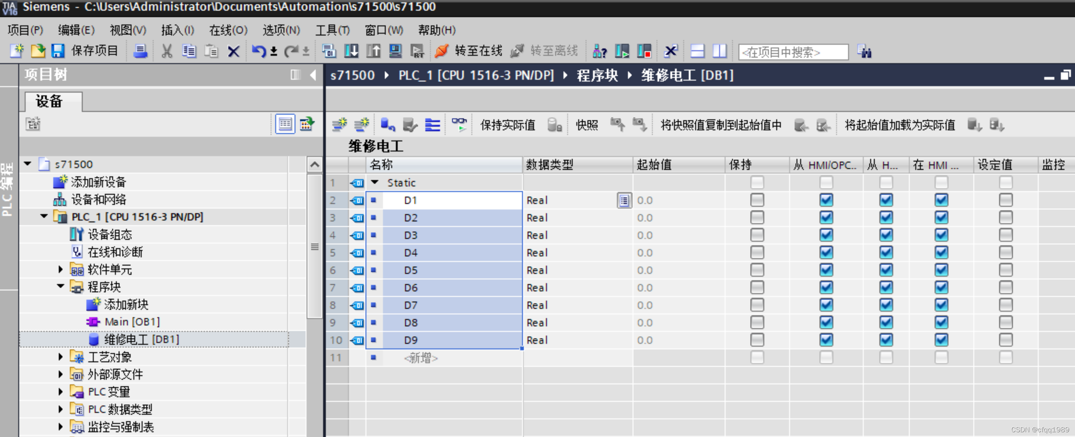
Task: Uncheck HMI/OPC accessible box for D3
Action: coord(826,235)
